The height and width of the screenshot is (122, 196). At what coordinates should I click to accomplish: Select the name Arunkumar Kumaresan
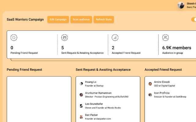tap(98, 93)
